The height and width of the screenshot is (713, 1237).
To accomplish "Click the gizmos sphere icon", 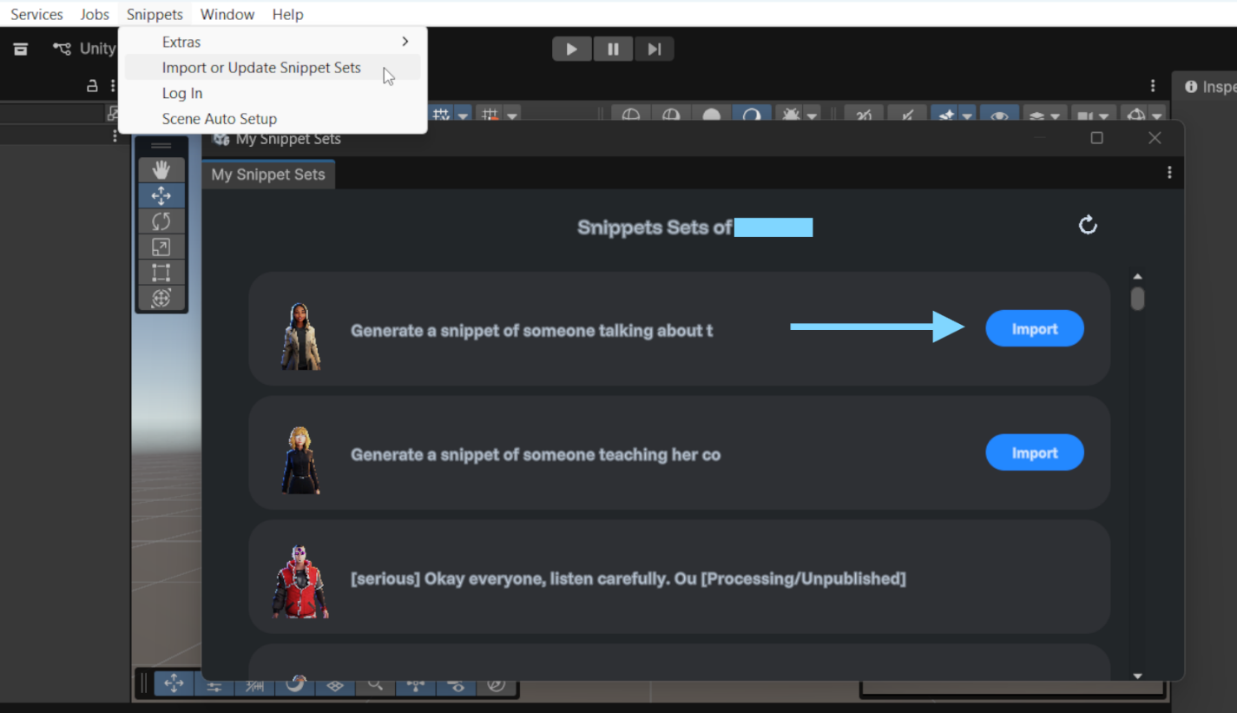I will (1135, 115).
